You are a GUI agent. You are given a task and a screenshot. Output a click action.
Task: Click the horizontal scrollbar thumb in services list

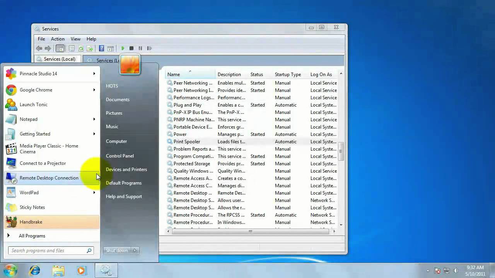(250, 231)
